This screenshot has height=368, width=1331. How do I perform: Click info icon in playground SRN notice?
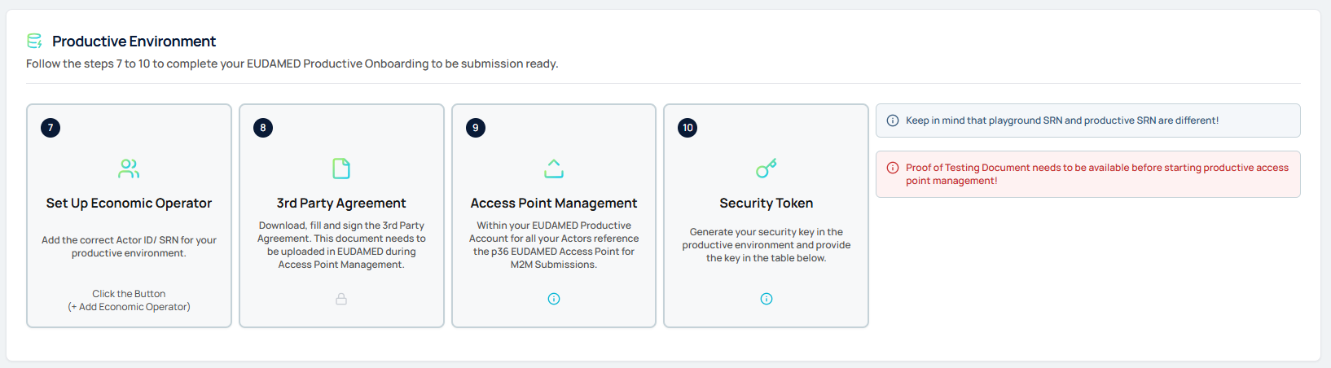tap(893, 120)
